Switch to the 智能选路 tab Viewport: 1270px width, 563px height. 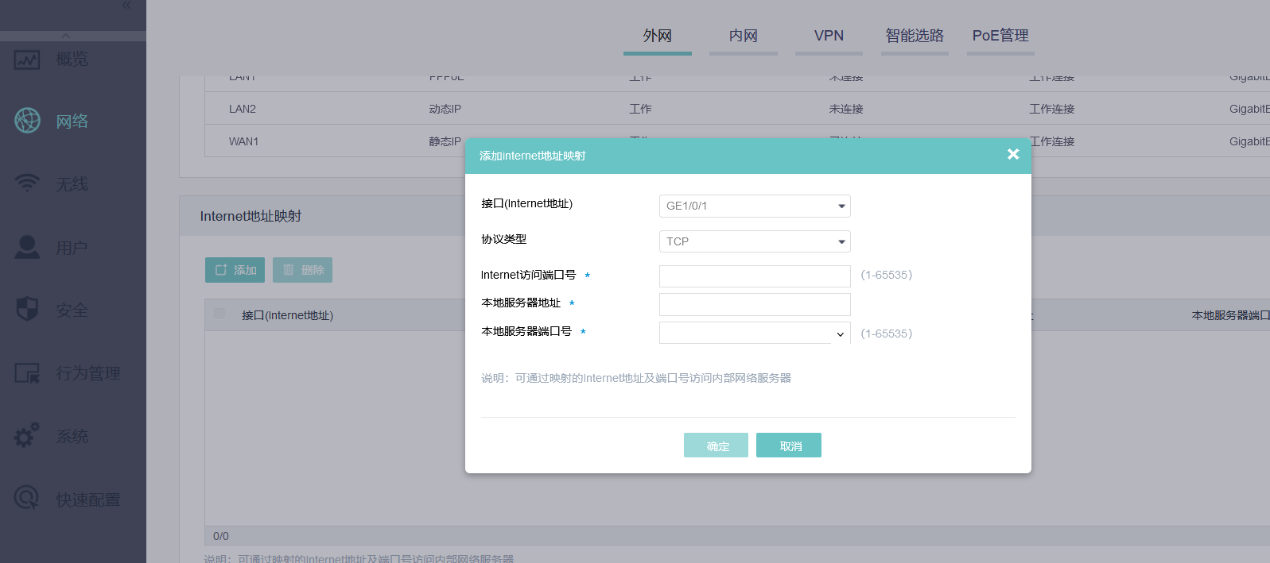915,36
